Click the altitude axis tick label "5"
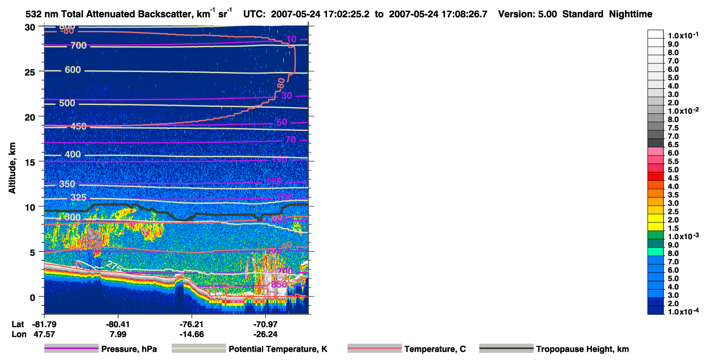The height and width of the screenshot is (361, 704). point(33,252)
